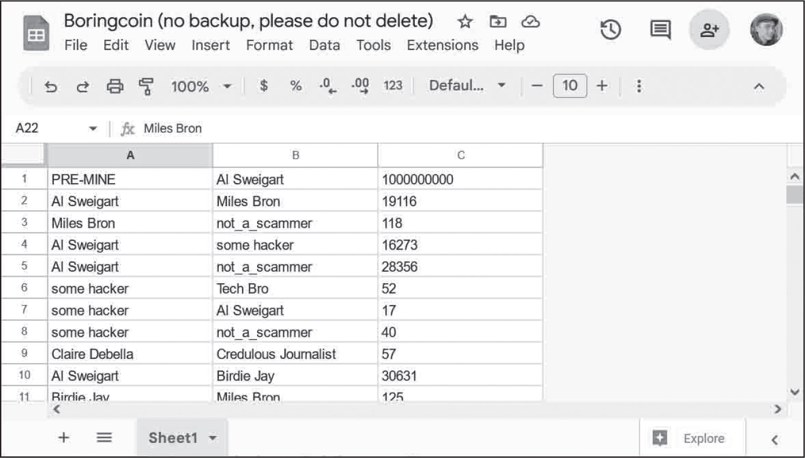The image size is (805, 458).
Task: Expand the Sheet1 tab menu arrow
Action: (x=214, y=438)
